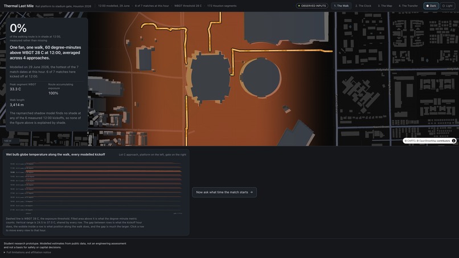
Task: Click the Walk length 3,414 m value
Action: pyautogui.click(x=17, y=105)
